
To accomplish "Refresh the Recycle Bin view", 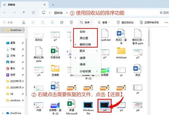I will click(33, 13).
